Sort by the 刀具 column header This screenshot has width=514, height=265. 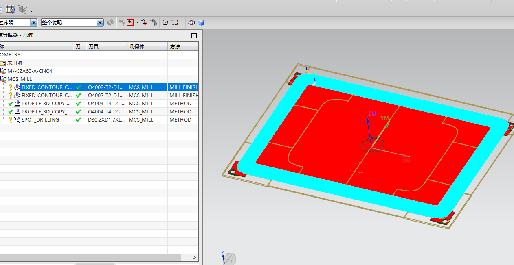click(106, 46)
